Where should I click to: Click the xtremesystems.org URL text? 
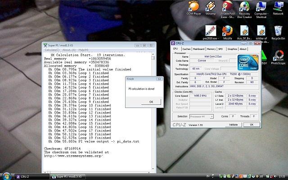(x=73, y=156)
